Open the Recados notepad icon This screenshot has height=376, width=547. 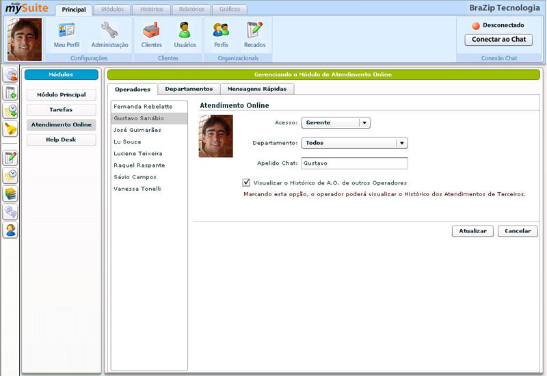[x=254, y=34]
